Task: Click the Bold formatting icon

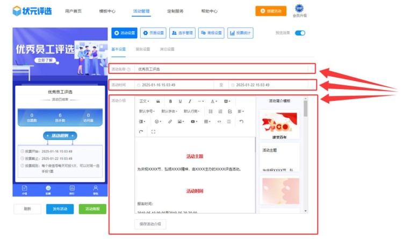Action: tap(170, 101)
